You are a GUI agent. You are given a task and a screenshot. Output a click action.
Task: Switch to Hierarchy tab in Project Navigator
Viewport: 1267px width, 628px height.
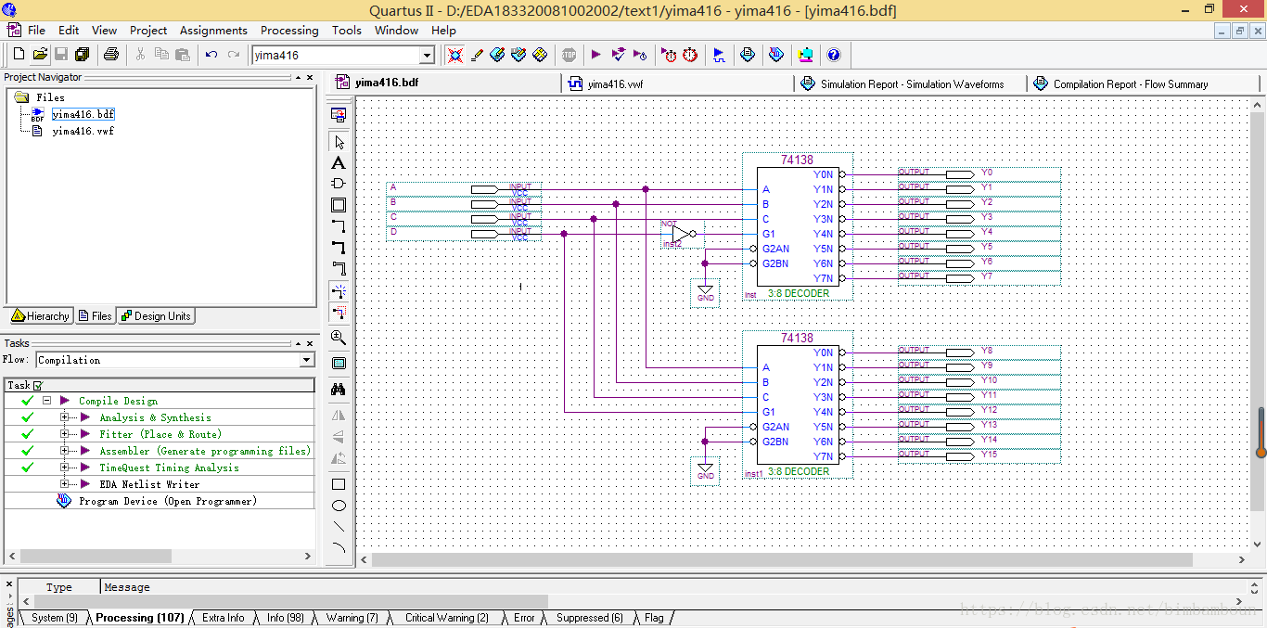(40, 316)
